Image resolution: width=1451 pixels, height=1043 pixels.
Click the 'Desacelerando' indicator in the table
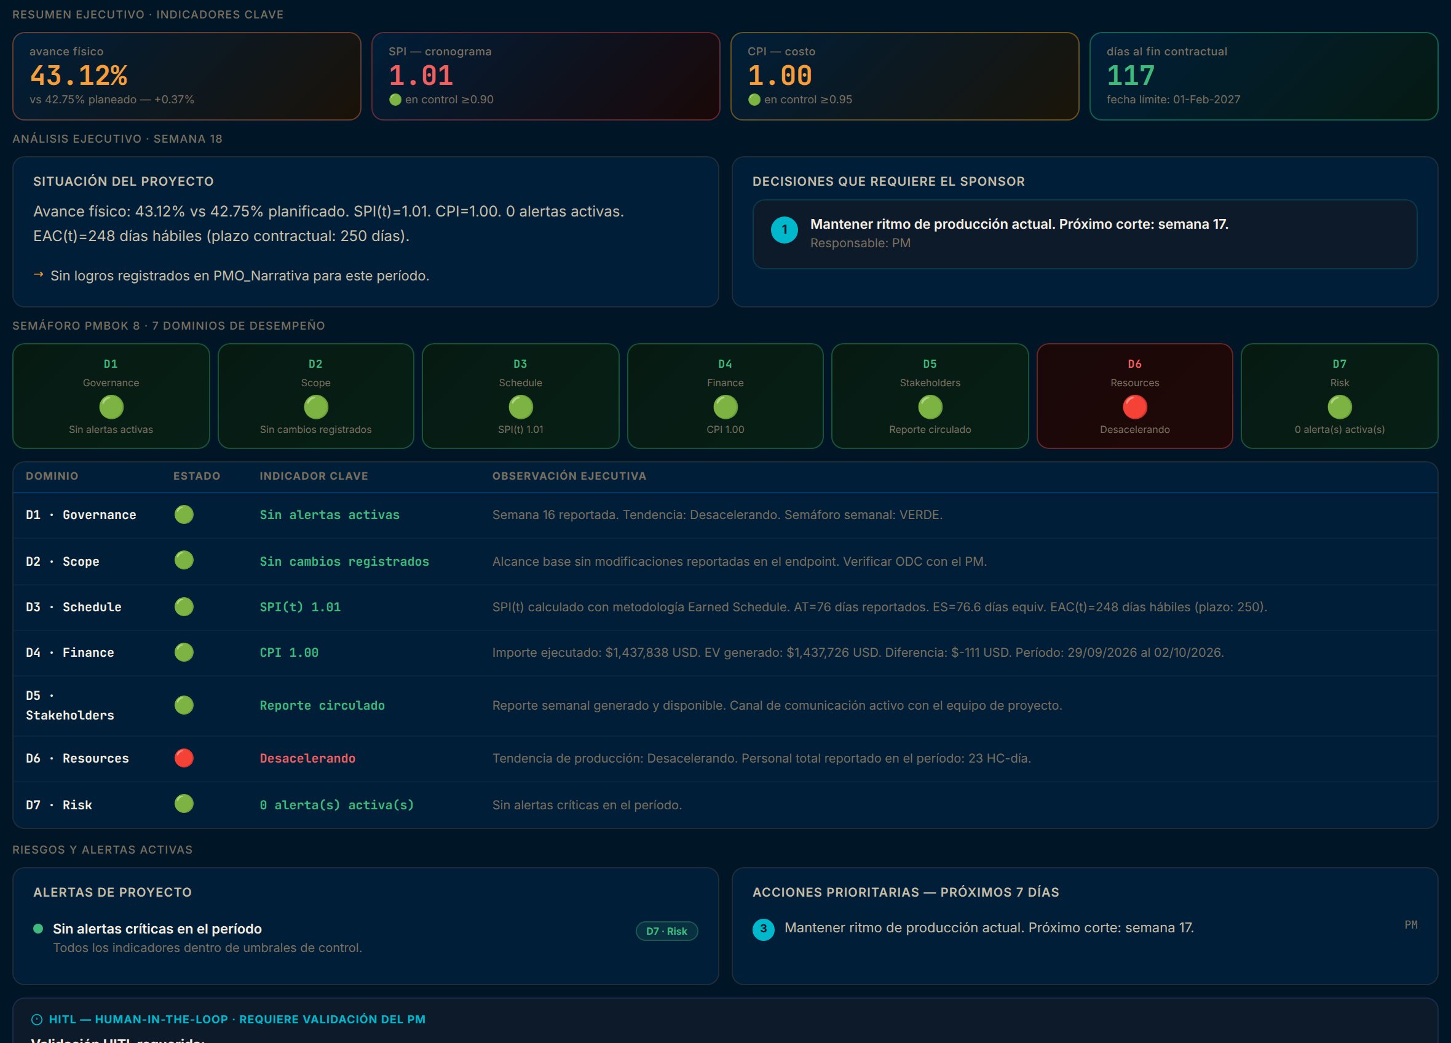click(x=307, y=758)
